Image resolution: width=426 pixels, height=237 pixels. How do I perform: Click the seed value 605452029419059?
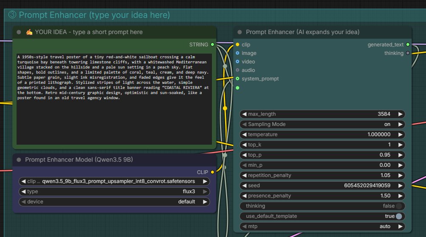[x=367, y=186]
